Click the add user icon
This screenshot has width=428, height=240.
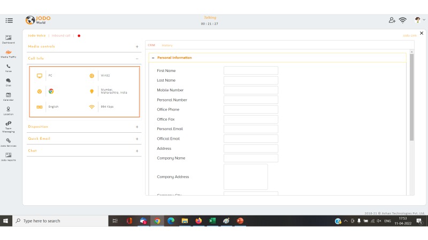click(392, 20)
